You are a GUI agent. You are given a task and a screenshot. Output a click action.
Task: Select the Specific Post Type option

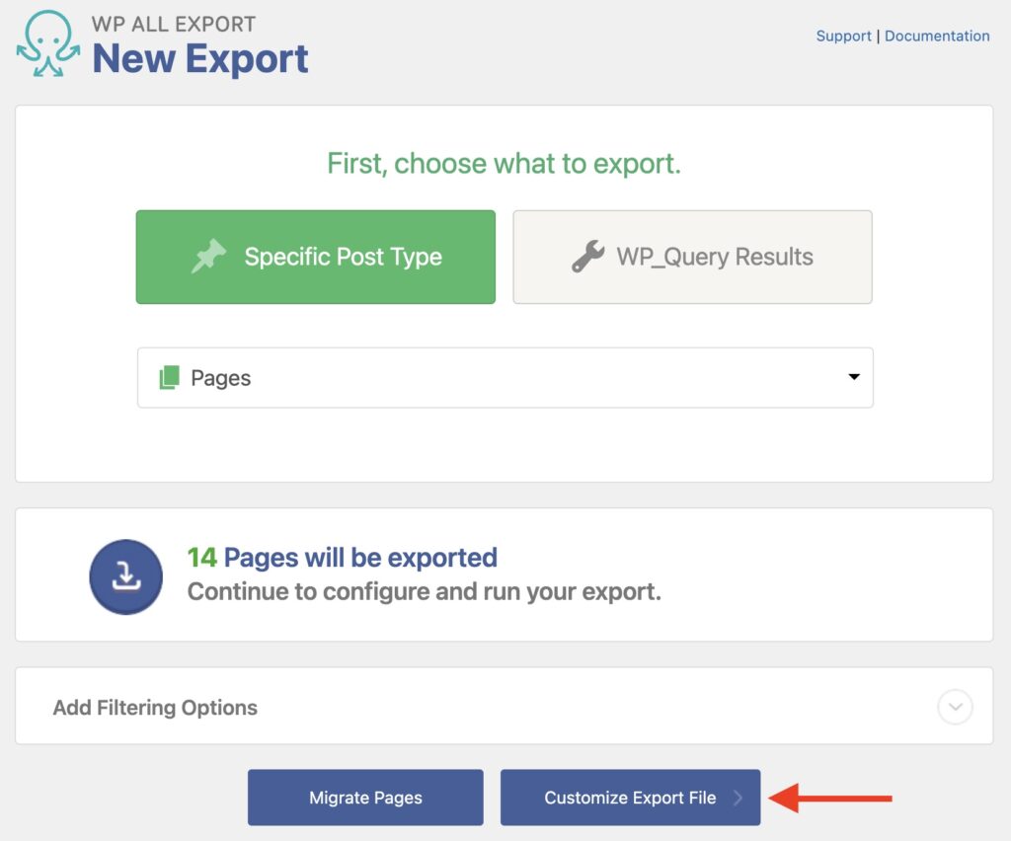[x=315, y=257]
